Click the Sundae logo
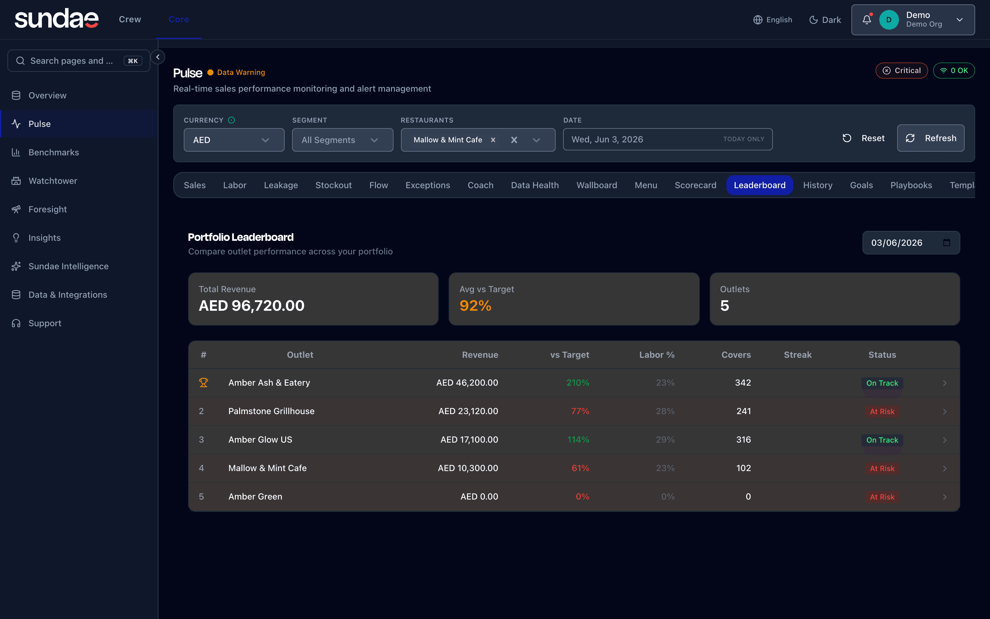 pyautogui.click(x=56, y=19)
